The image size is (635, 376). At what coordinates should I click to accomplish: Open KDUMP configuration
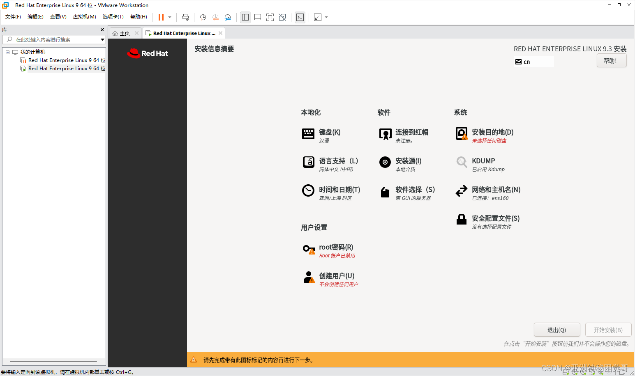click(480, 164)
